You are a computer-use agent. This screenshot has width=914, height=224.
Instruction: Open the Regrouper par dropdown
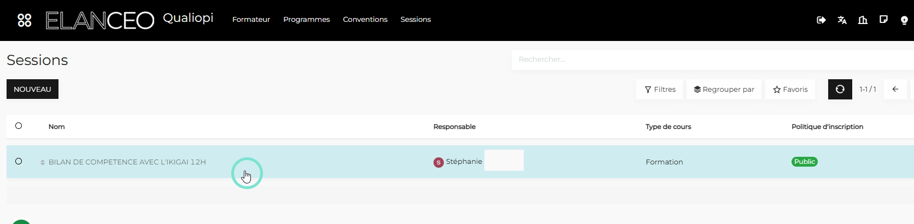click(x=724, y=89)
